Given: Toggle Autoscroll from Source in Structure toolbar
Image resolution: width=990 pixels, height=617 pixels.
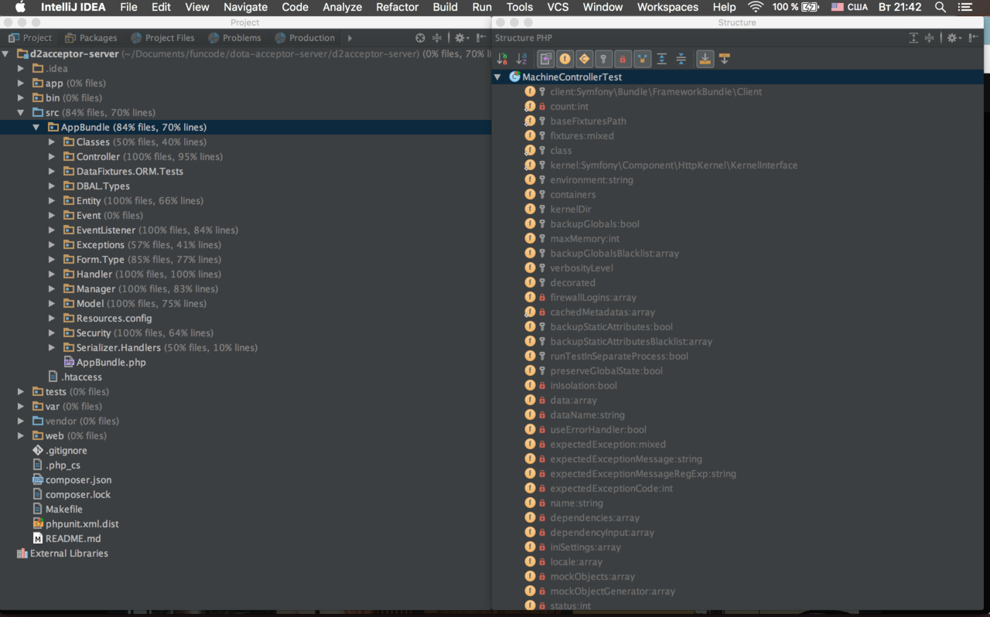Looking at the screenshot, I should pyautogui.click(x=725, y=59).
